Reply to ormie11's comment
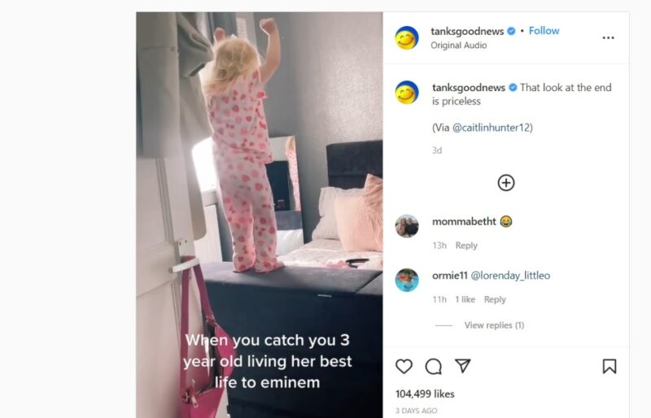Screen dimensions: 651x418 coord(495,300)
